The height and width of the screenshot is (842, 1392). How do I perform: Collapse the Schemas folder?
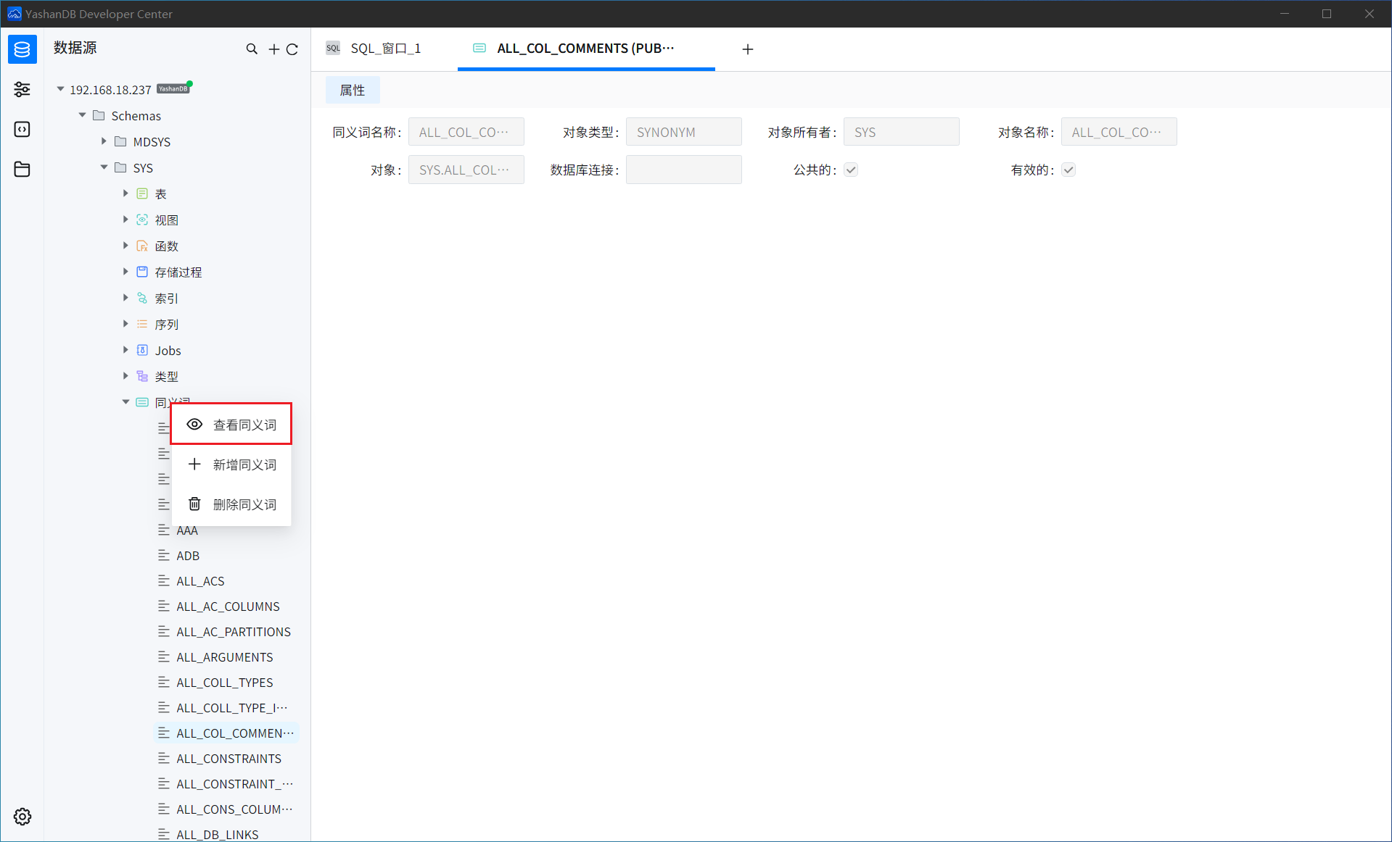(82, 115)
